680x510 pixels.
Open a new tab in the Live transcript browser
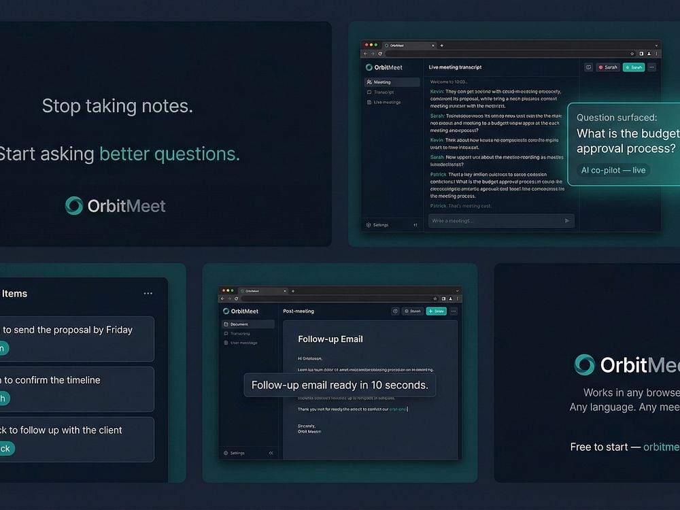(x=442, y=46)
